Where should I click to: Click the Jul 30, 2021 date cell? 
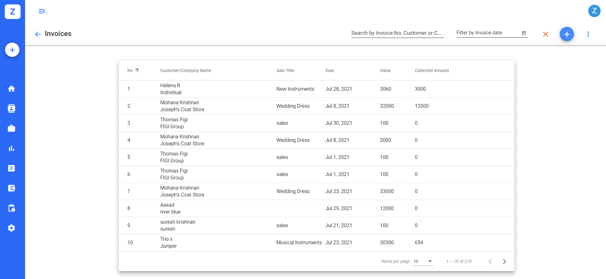[x=339, y=123]
